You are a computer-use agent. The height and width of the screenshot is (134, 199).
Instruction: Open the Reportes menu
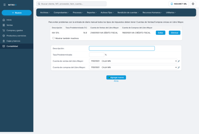point(92,13)
